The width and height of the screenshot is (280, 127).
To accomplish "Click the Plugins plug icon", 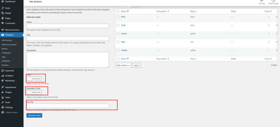I will pyautogui.click(x=3, y=92).
